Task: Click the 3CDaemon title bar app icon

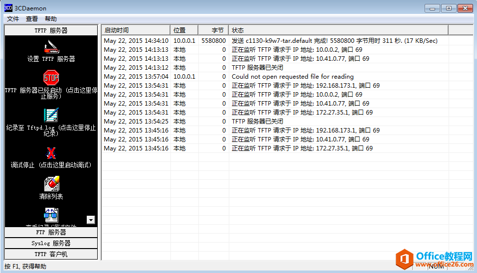Action: coord(8,8)
